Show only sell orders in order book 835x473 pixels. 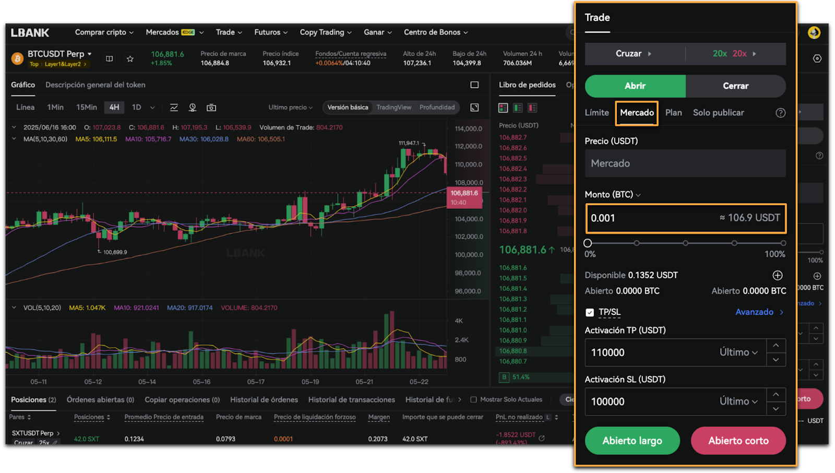[x=532, y=108]
